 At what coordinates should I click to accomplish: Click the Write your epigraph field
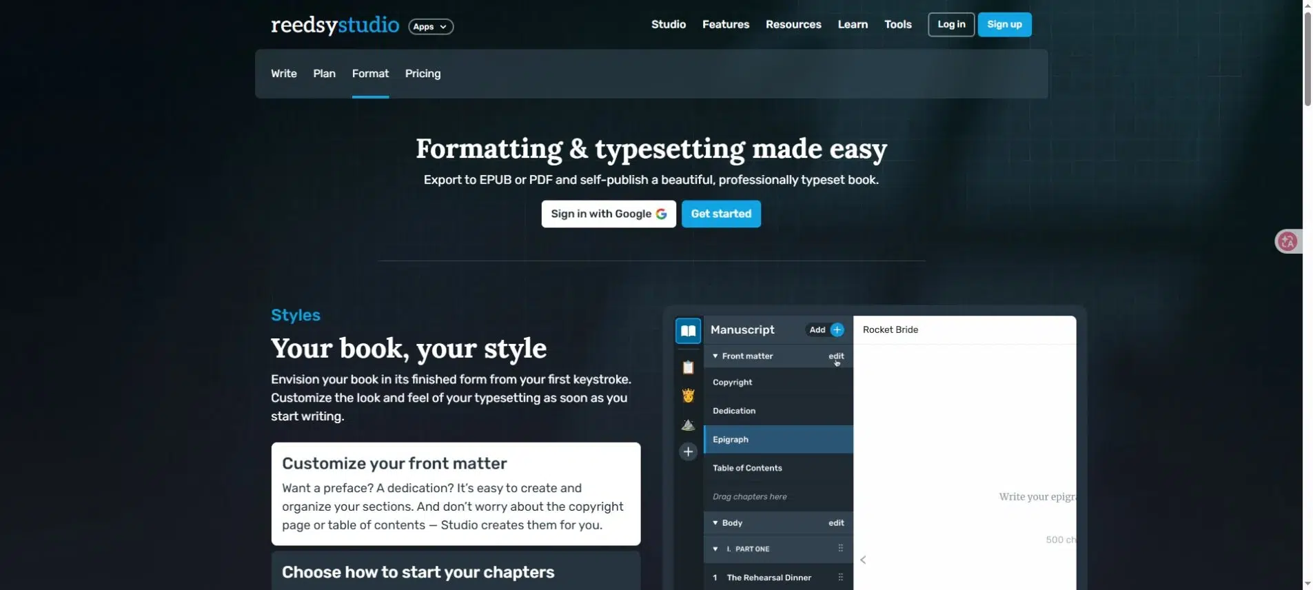[1037, 496]
